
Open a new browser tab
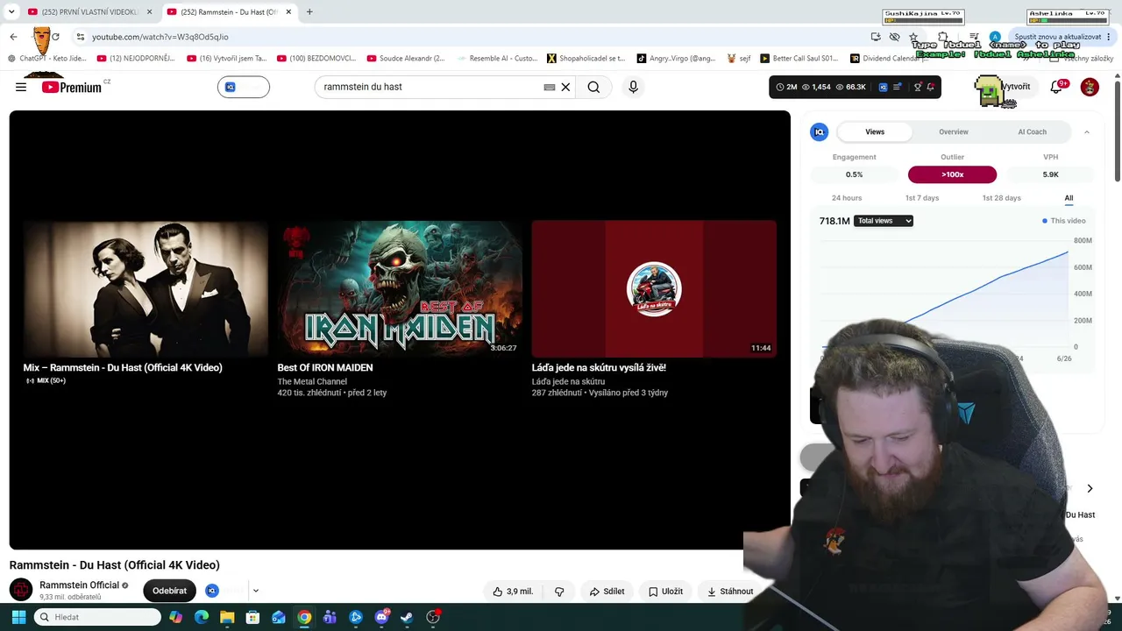pos(309,11)
